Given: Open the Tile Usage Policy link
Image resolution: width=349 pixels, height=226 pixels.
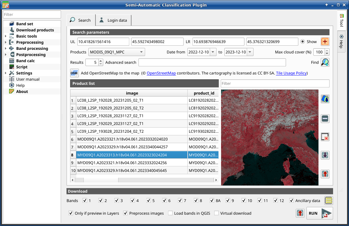Looking at the screenshot, I should (291, 73).
